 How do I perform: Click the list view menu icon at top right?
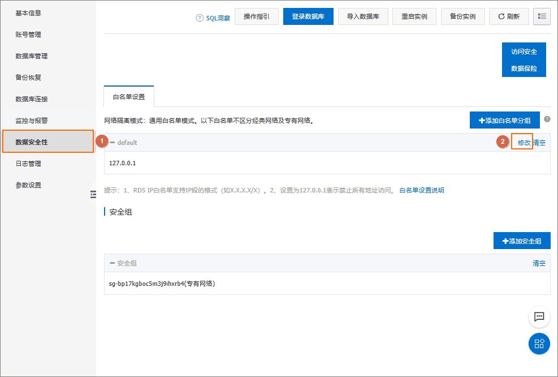pyautogui.click(x=542, y=16)
